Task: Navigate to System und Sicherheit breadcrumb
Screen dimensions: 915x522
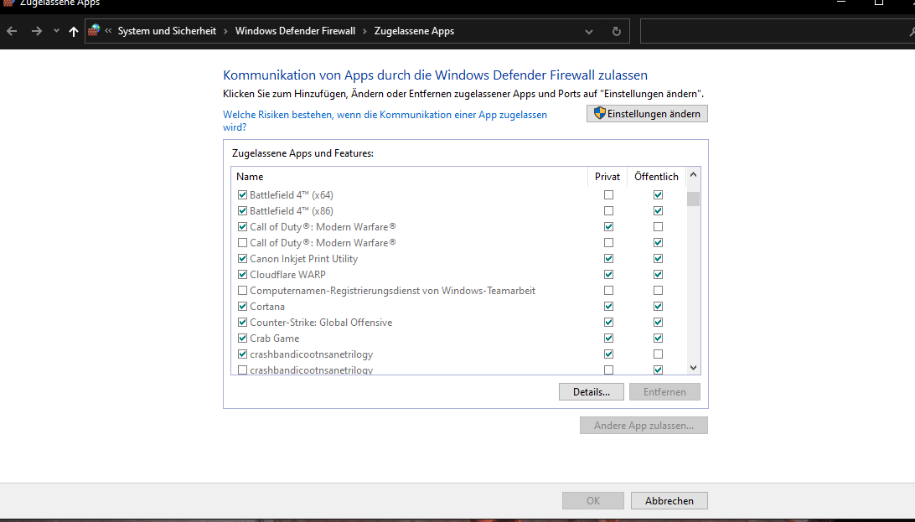Action: tap(167, 31)
